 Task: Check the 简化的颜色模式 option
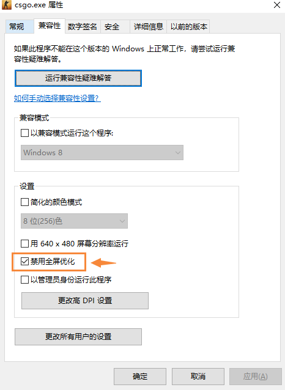(24, 202)
